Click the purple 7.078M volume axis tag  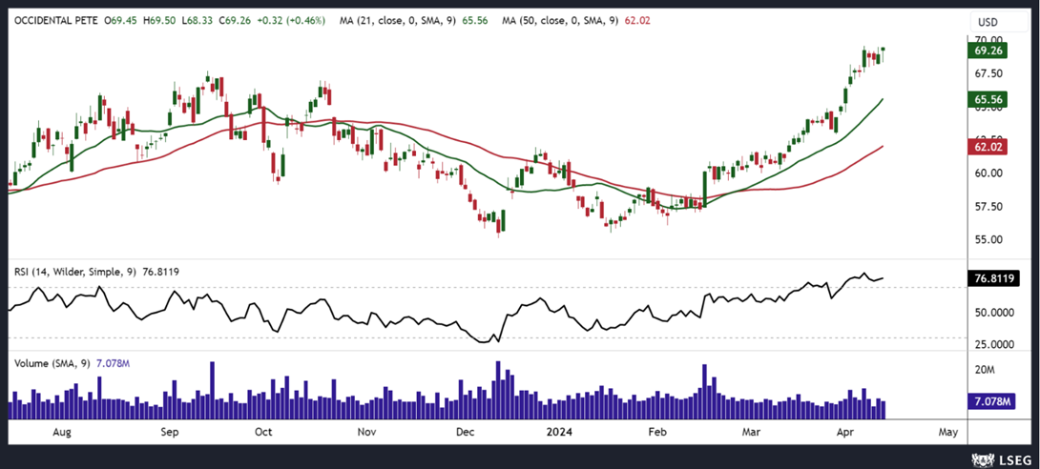(991, 401)
